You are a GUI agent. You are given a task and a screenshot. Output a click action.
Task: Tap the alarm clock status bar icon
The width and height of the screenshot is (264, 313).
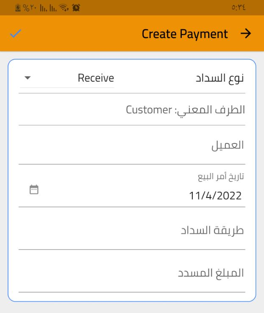coord(77,8)
